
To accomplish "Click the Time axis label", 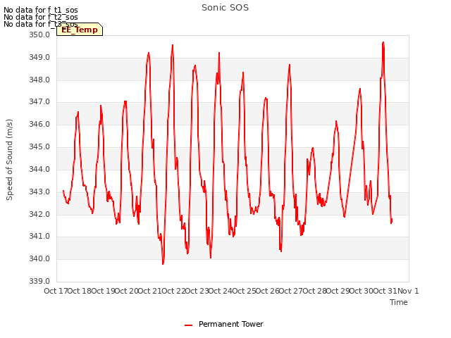I will pos(399,302).
